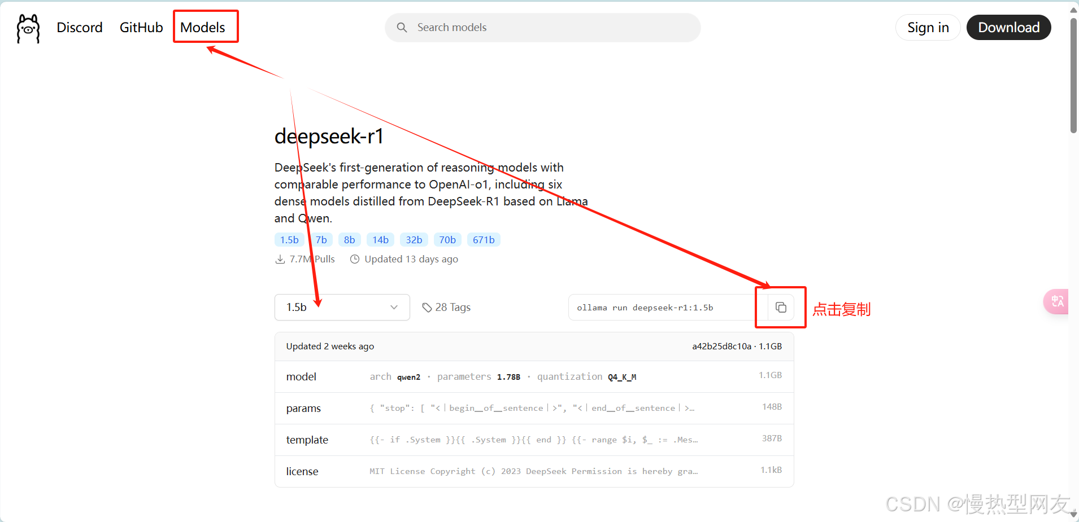Click the a42b25d8c10a hash text
1079x522 pixels.
click(721, 346)
